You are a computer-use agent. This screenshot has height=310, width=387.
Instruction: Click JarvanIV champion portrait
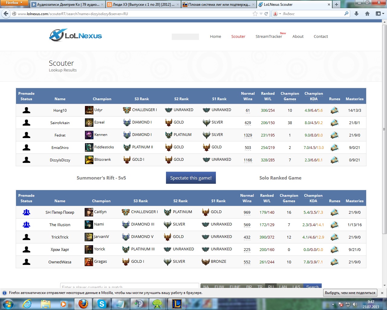tap(89, 237)
